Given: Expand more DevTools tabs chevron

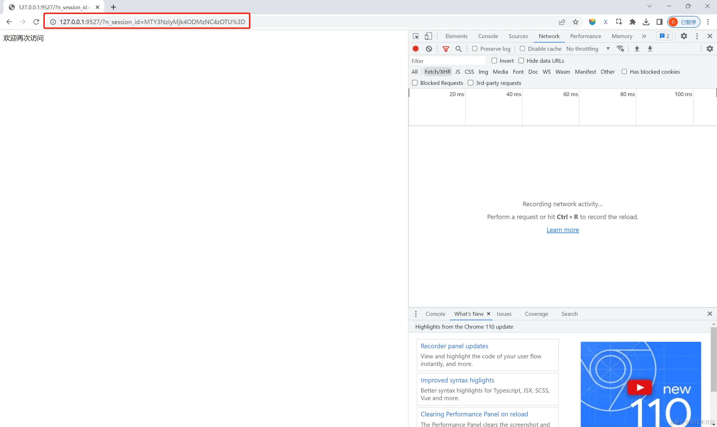Looking at the screenshot, I should [x=644, y=36].
